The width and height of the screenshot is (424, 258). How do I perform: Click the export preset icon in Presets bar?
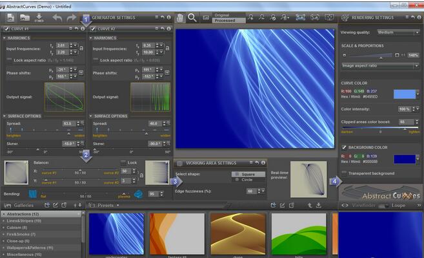(319, 205)
